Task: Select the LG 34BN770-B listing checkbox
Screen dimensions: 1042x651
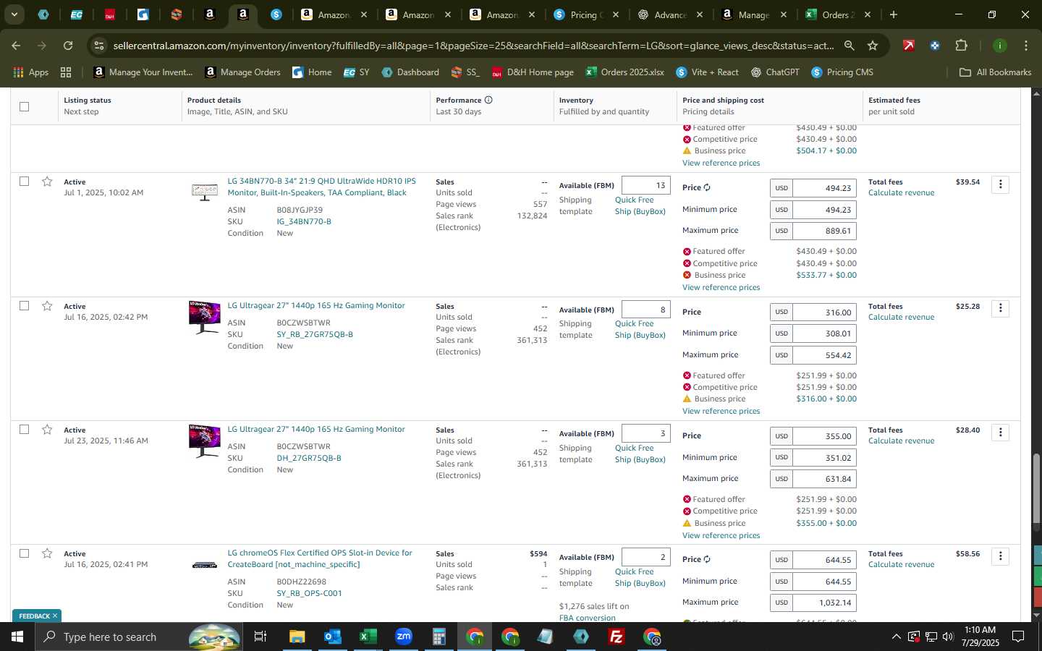Action: click(24, 181)
